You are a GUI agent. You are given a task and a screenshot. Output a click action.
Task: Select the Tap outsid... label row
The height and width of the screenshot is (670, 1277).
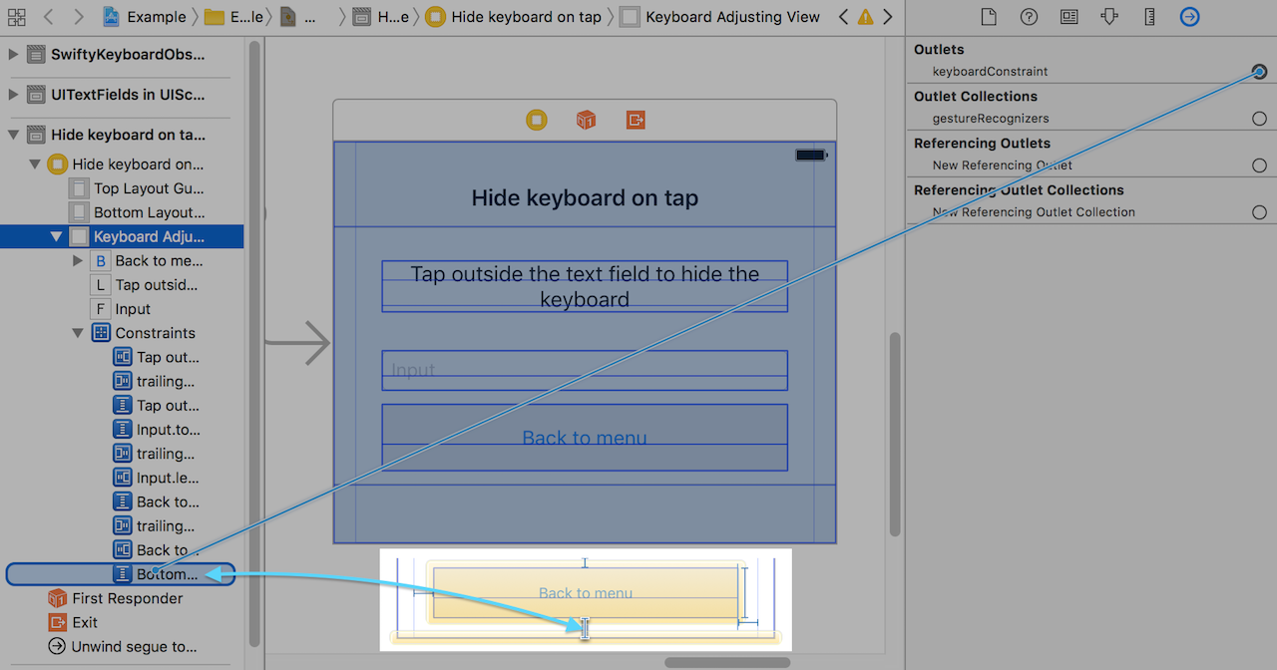point(144,285)
